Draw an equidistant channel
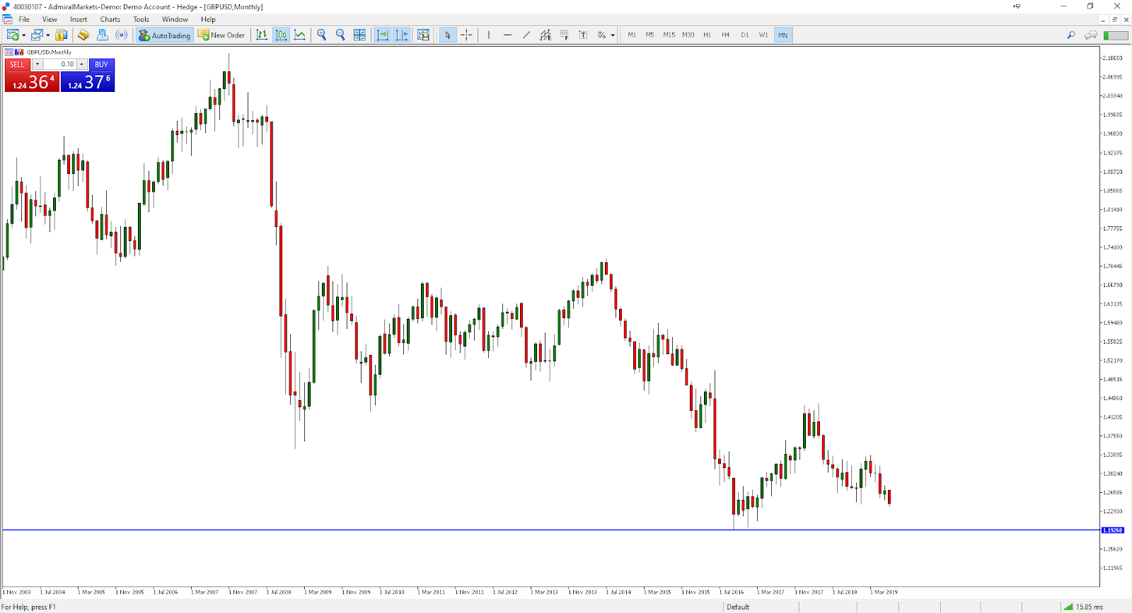 (545, 35)
